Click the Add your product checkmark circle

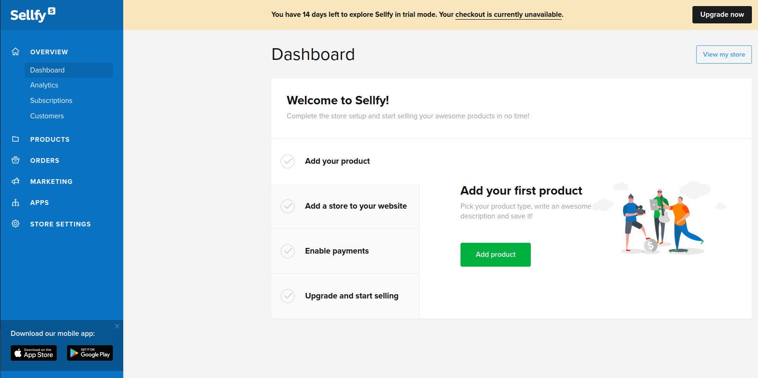[x=288, y=161]
